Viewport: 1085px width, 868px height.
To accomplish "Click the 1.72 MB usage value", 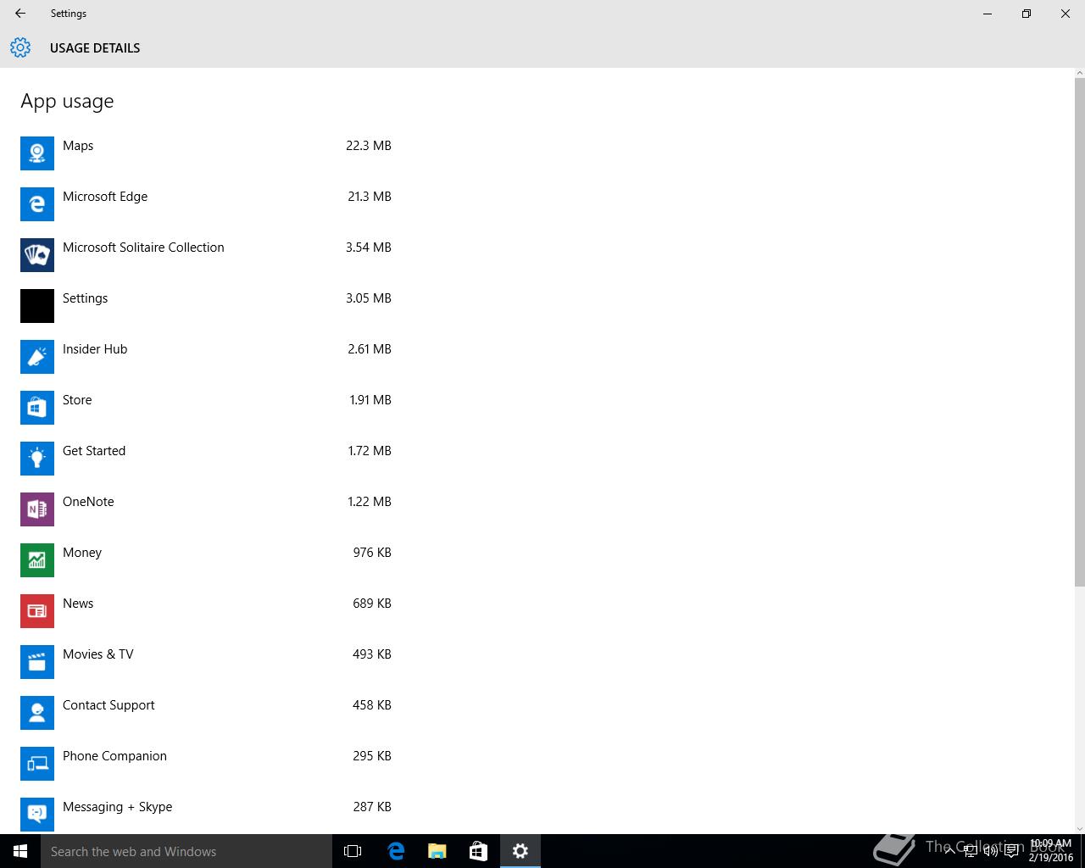I will (370, 451).
